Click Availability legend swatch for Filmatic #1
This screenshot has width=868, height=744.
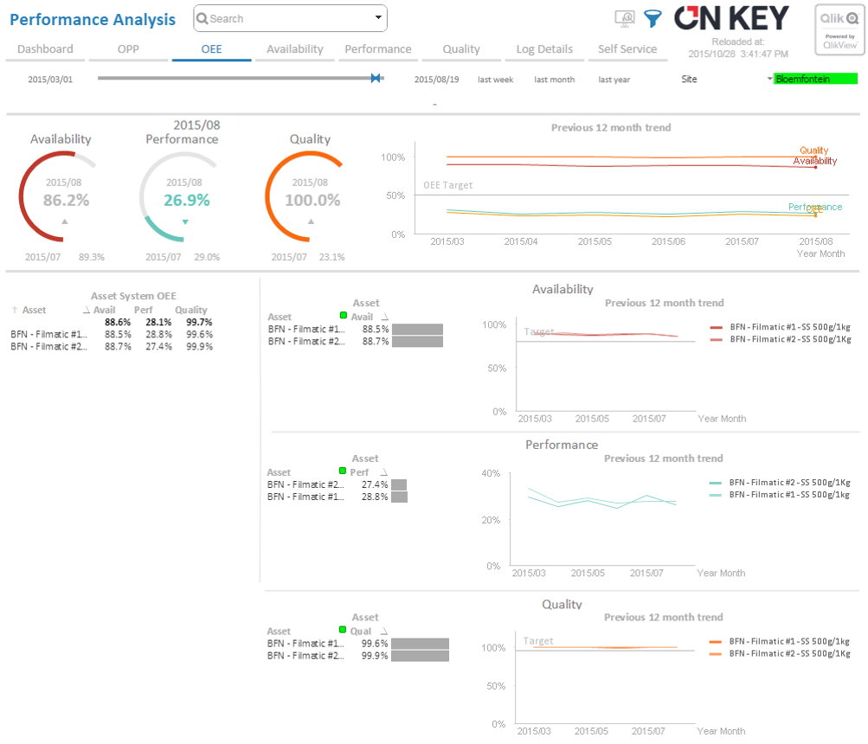716,328
